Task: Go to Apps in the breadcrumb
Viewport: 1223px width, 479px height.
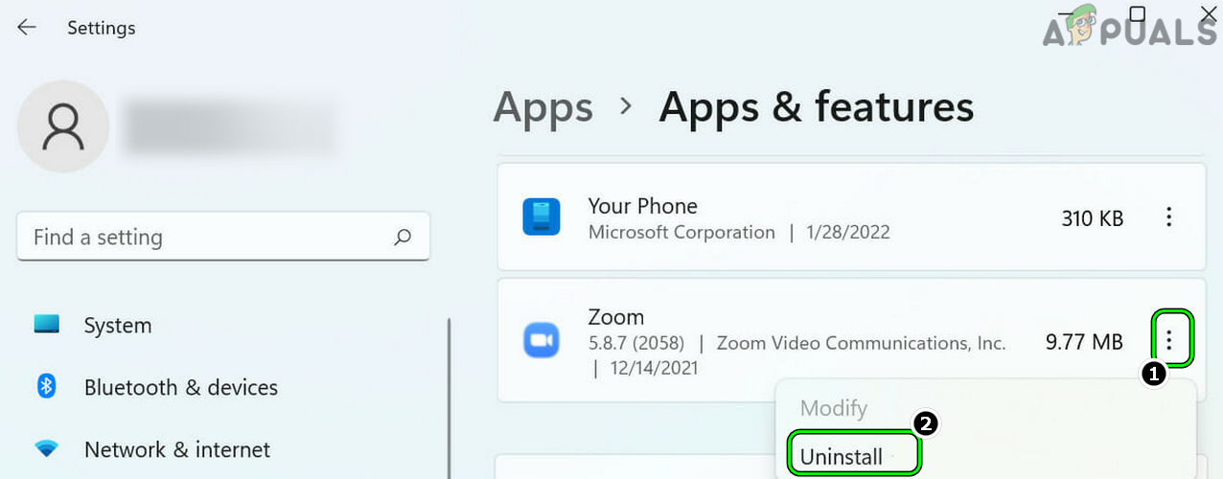Action: point(542,106)
